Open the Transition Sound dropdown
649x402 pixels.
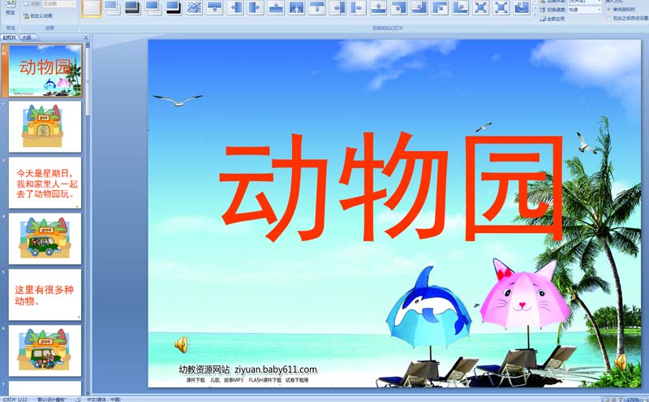coord(584,2)
